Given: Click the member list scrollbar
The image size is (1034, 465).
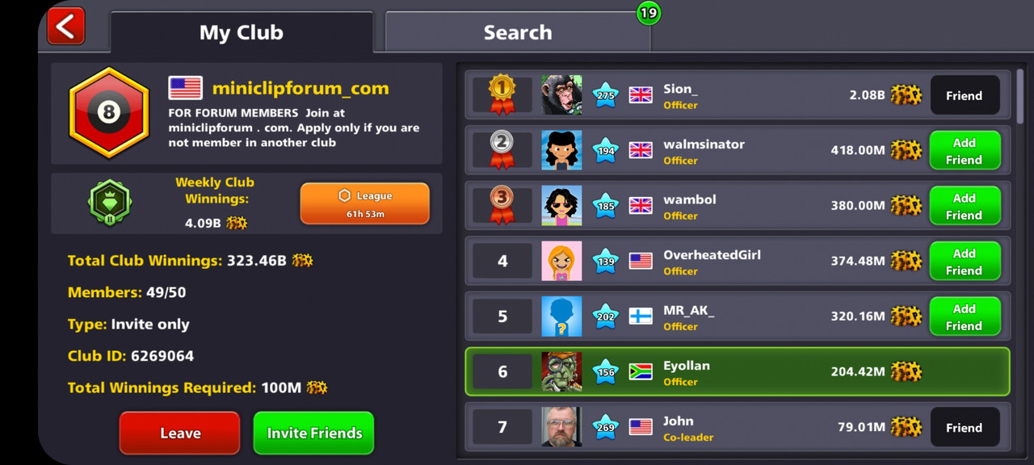Looking at the screenshot, I should tap(1020, 97).
